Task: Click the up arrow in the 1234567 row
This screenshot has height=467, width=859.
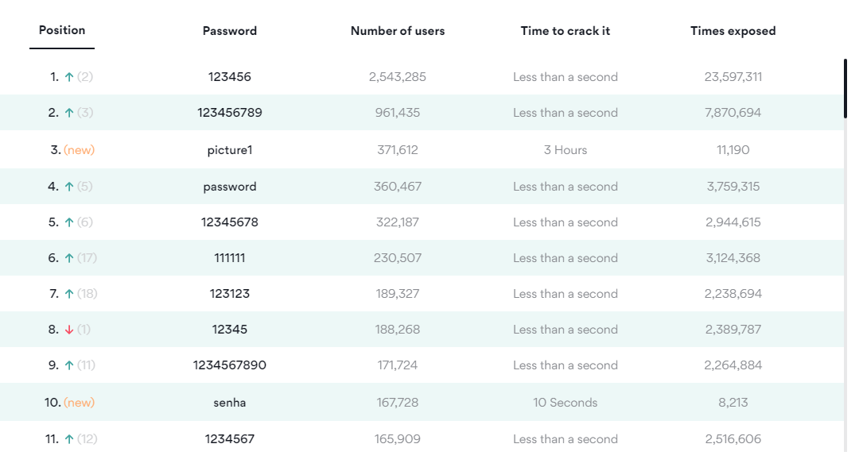Action: 69,439
